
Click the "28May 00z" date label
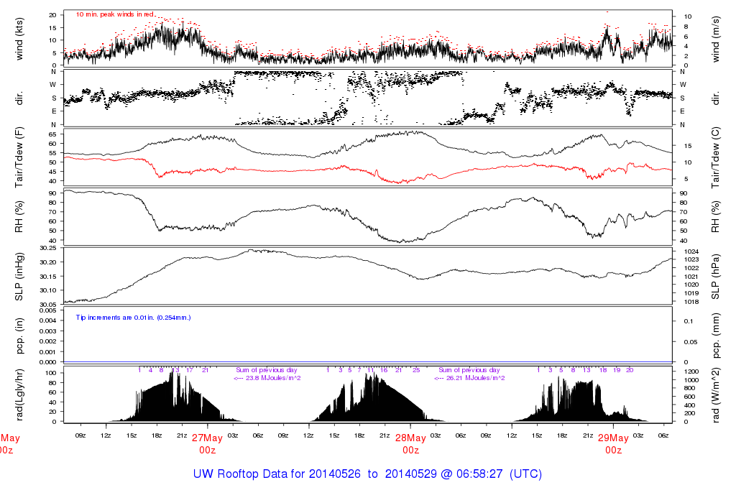pos(410,444)
